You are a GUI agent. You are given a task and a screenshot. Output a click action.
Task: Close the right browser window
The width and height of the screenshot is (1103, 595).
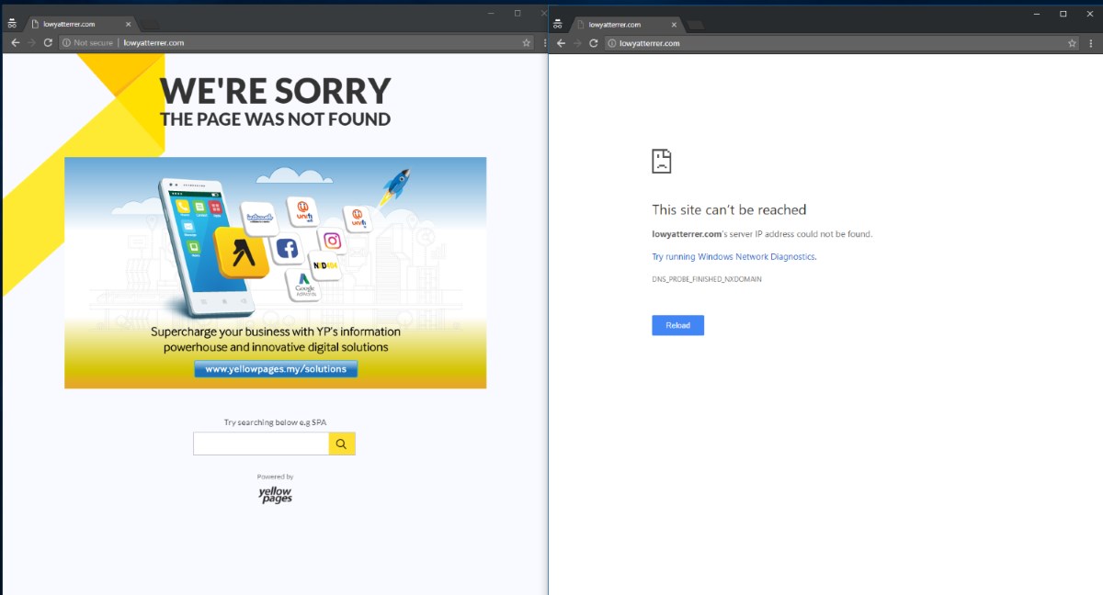click(x=1090, y=14)
